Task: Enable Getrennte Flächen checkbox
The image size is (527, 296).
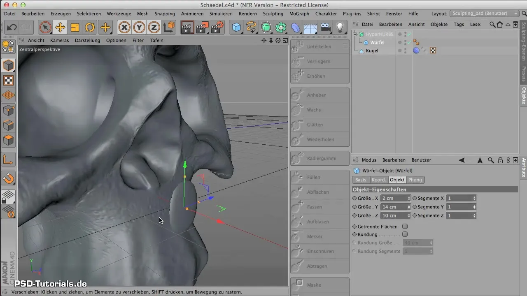Action: pyautogui.click(x=405, y=227)
